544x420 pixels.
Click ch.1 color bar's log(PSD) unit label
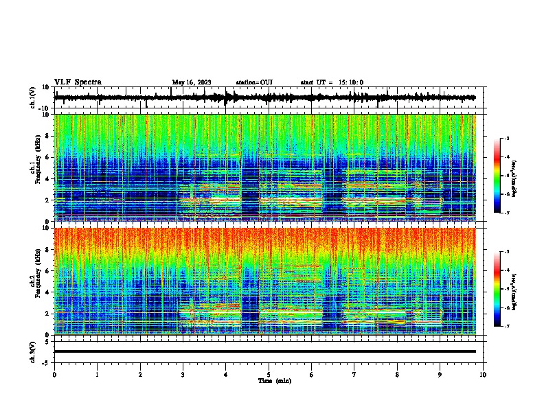click(514, 178)
